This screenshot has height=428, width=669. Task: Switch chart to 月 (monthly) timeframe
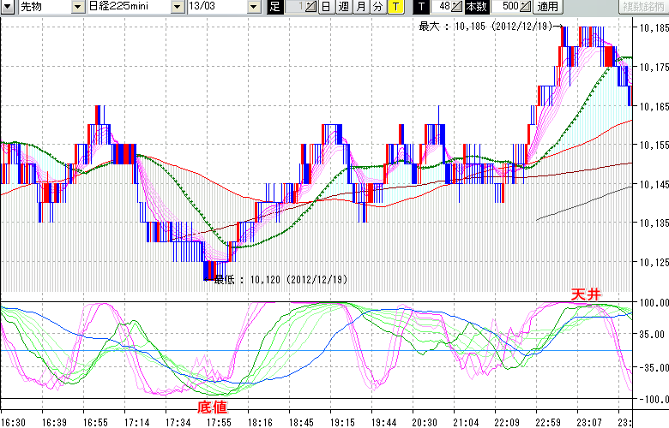click(360, 7)
